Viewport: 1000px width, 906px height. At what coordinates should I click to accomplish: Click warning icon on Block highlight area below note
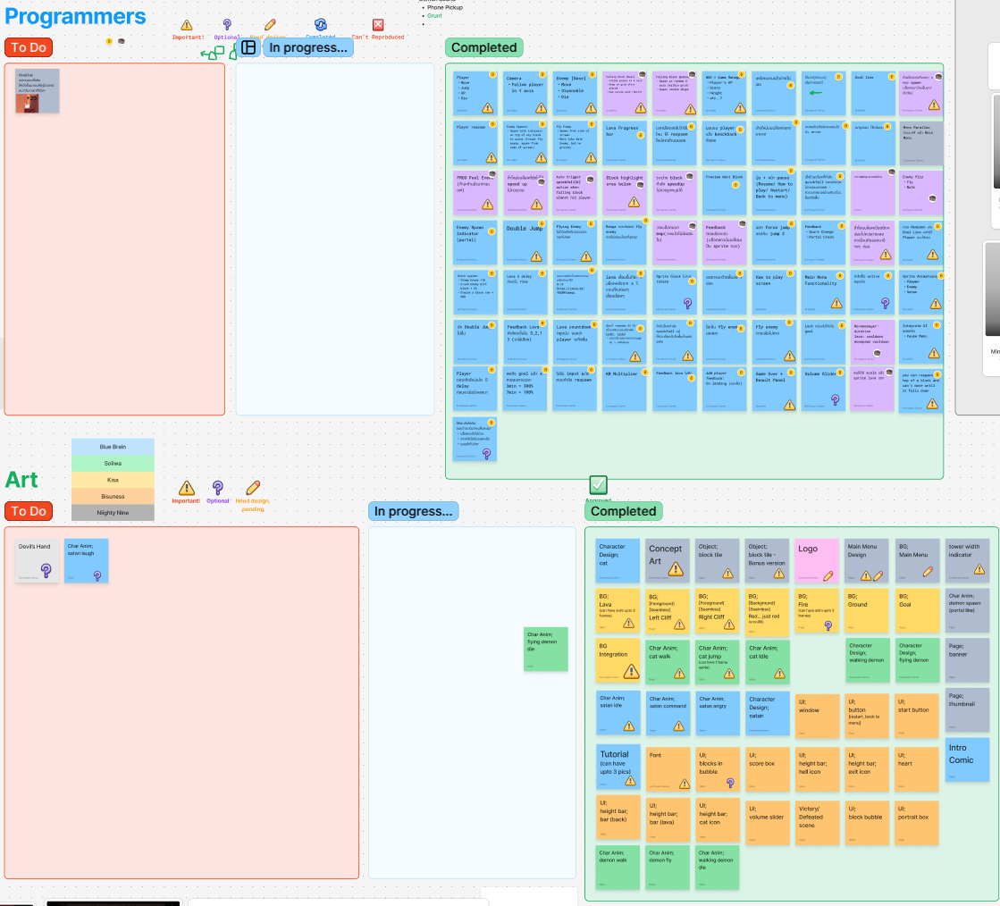tap(634, 201)
